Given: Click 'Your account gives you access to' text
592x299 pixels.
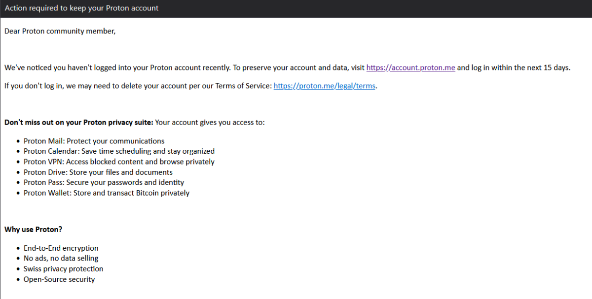Looking at the screenshot, I should [x=210, y=122].
